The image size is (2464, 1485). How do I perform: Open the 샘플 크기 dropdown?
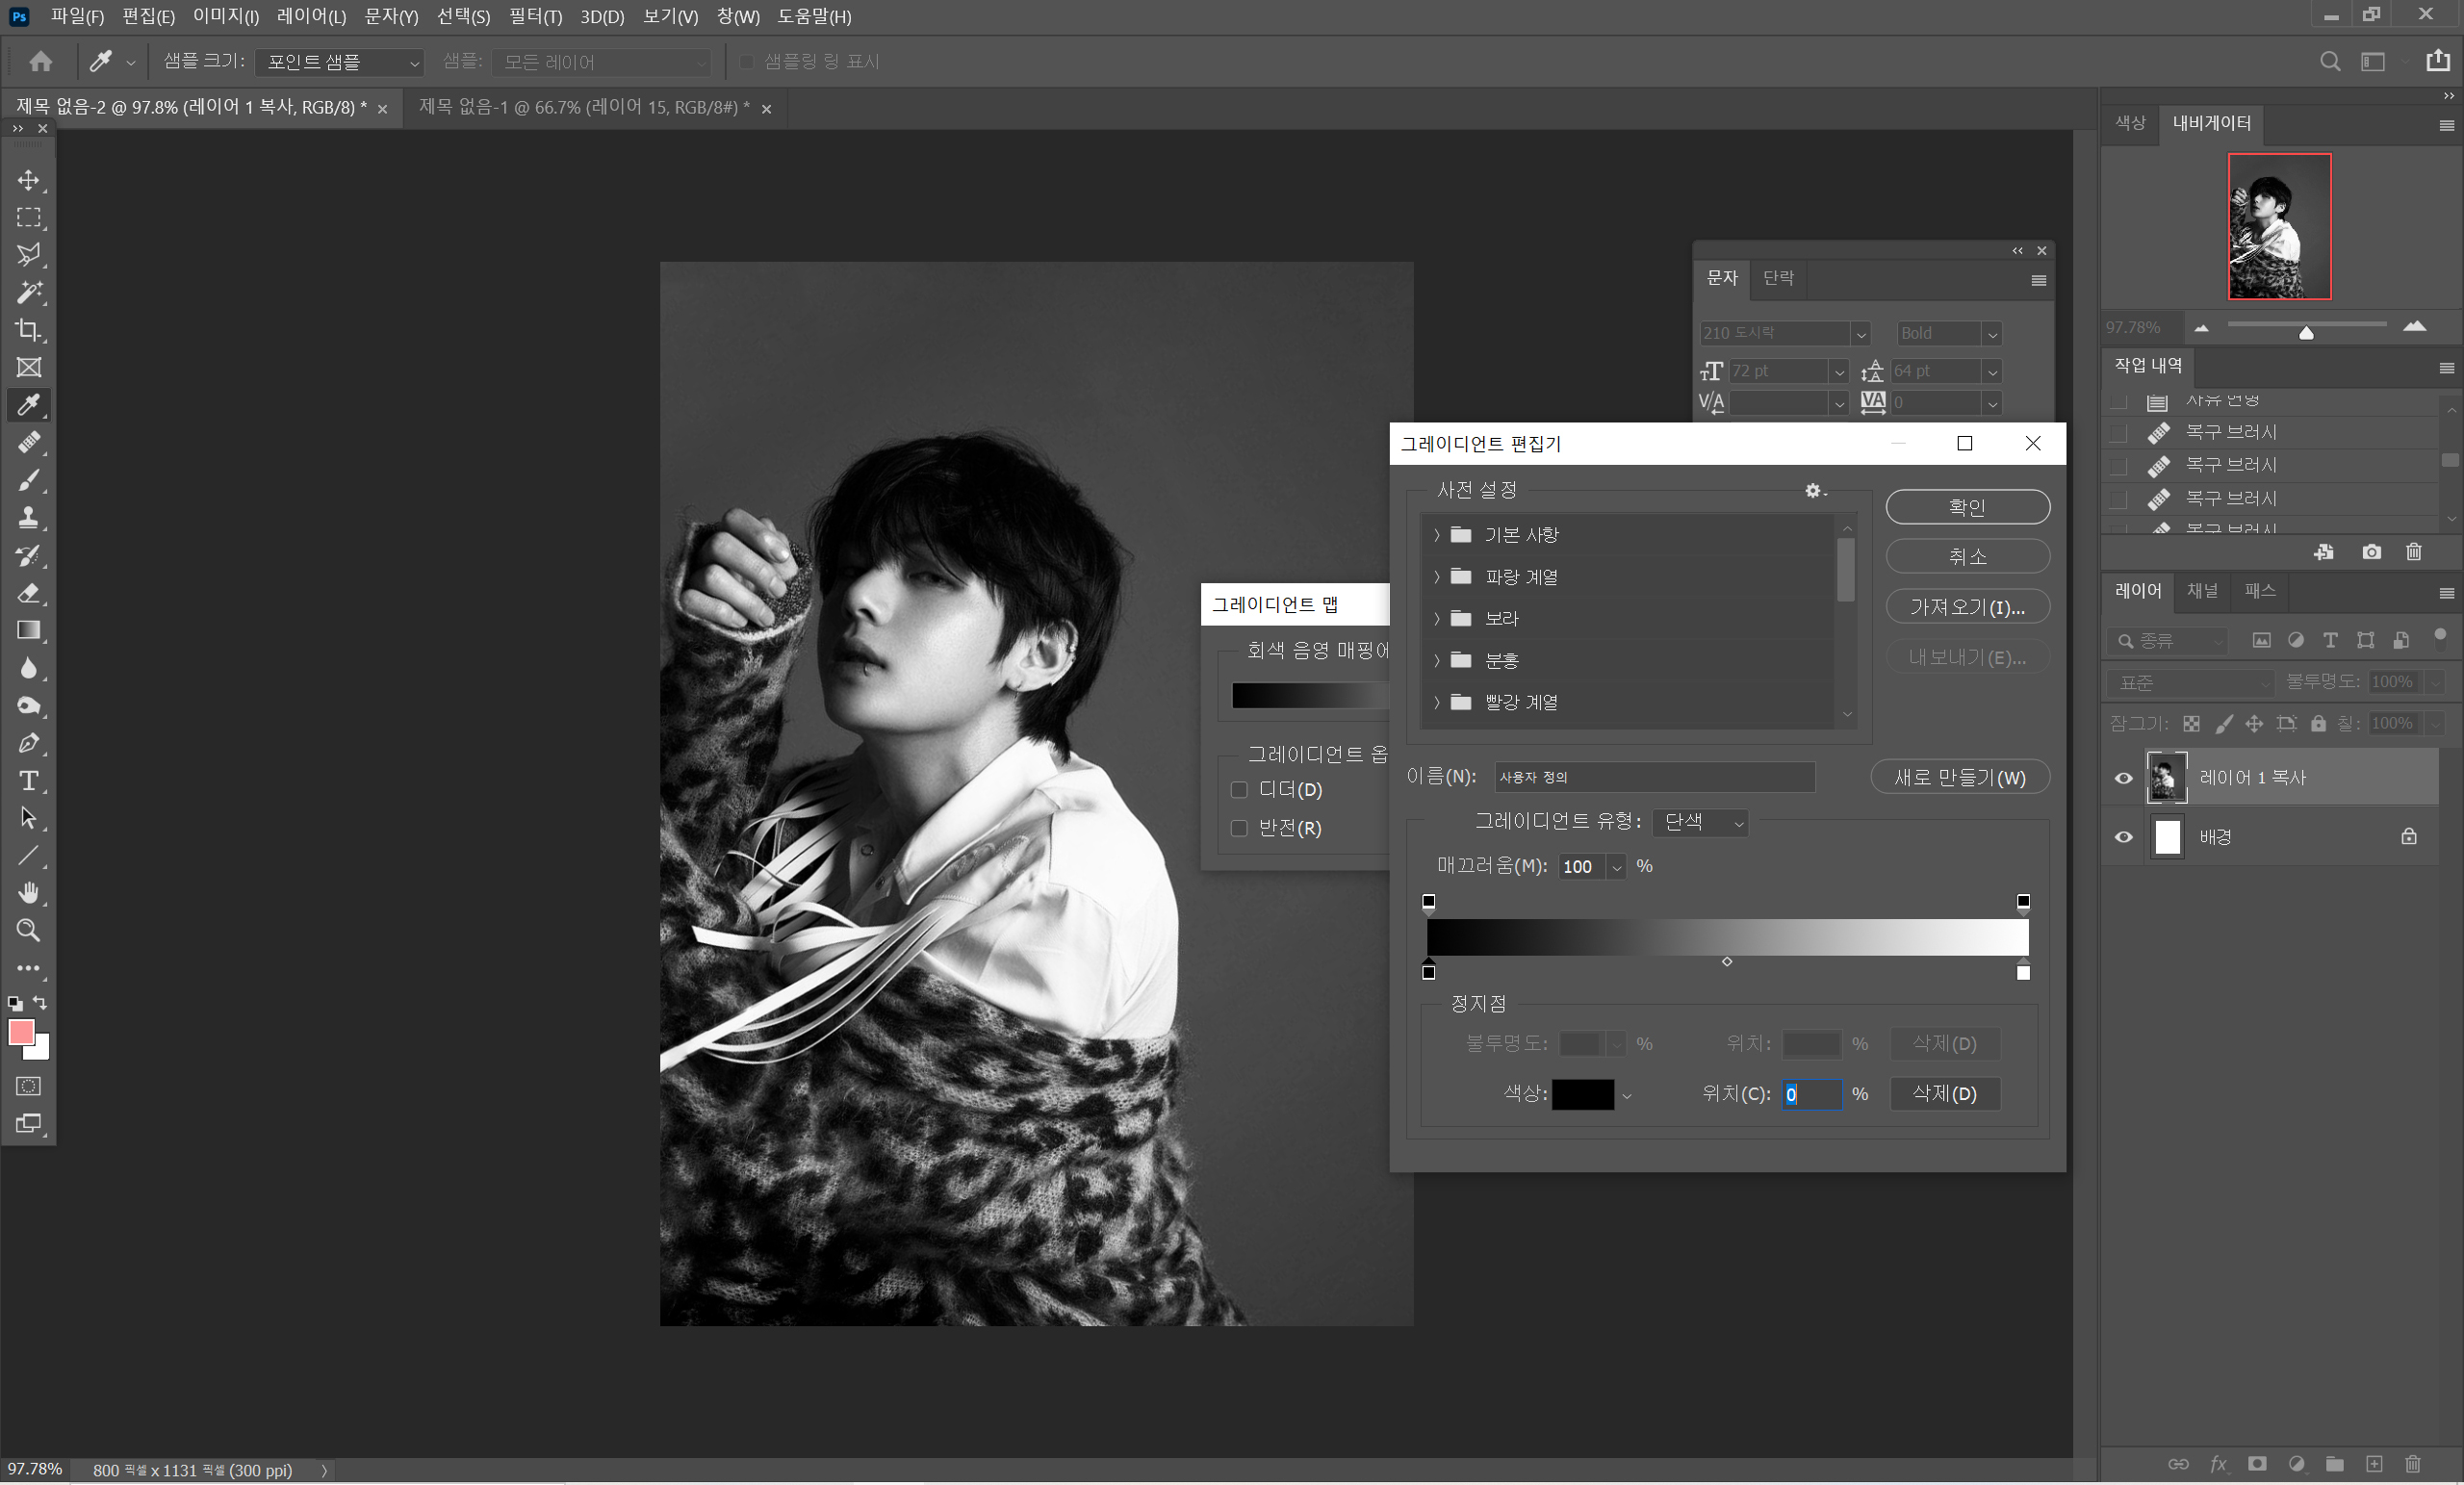pyautogui.click(x=339, y=62)
